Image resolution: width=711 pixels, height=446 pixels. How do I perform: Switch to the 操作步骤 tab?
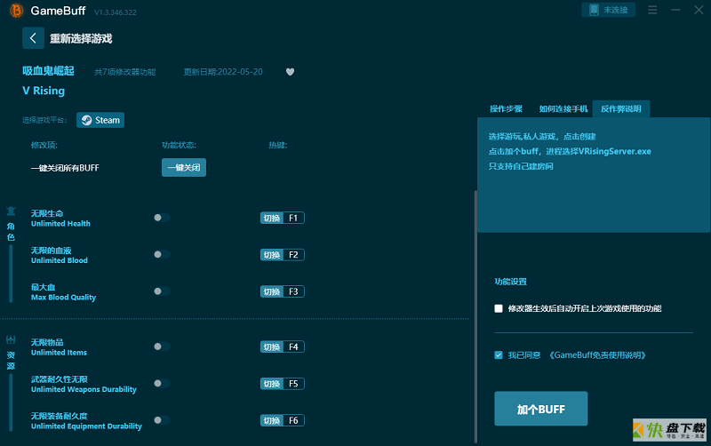pyautogui.click(x=506, y=108)
